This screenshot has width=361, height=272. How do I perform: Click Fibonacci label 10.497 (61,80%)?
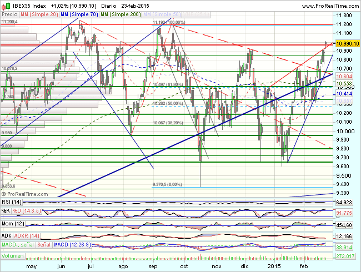click(168, 84)
